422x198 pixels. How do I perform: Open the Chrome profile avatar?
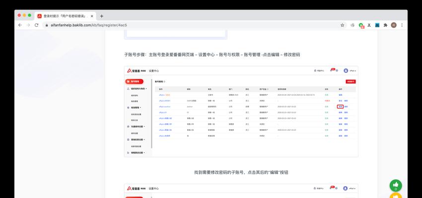point(394,25)
